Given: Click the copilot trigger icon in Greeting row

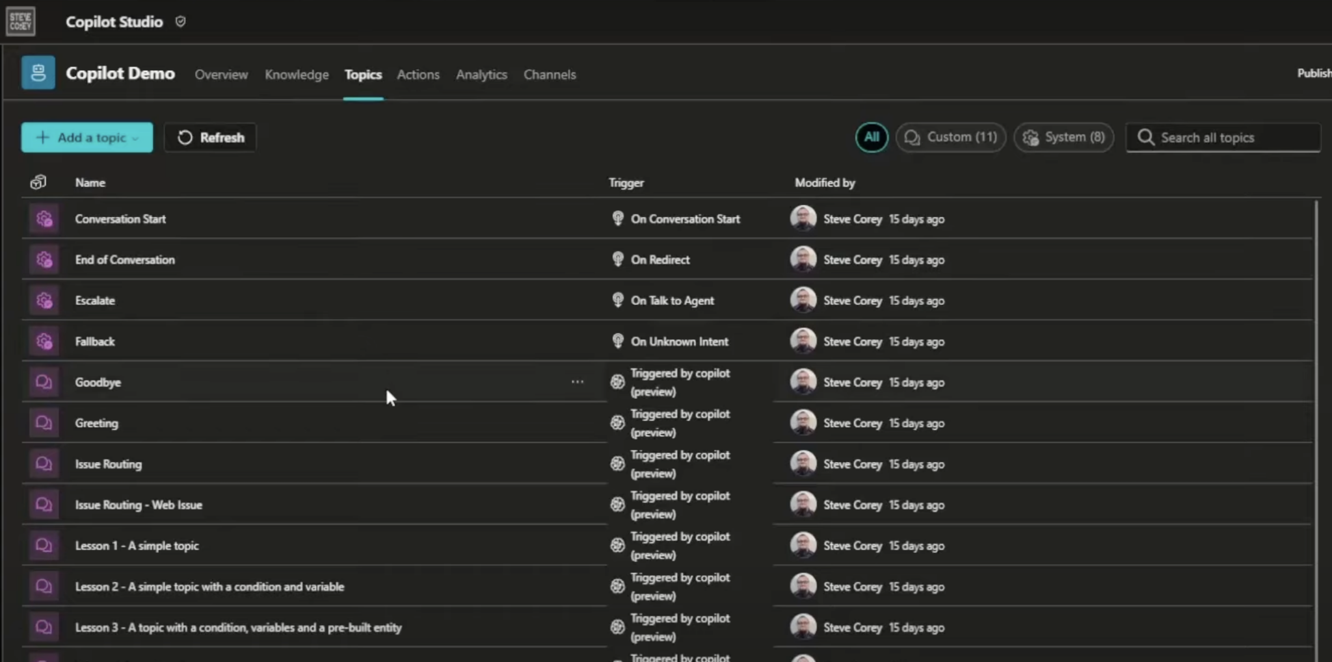Looking at the screenshot, I should [x=618, y=423].
